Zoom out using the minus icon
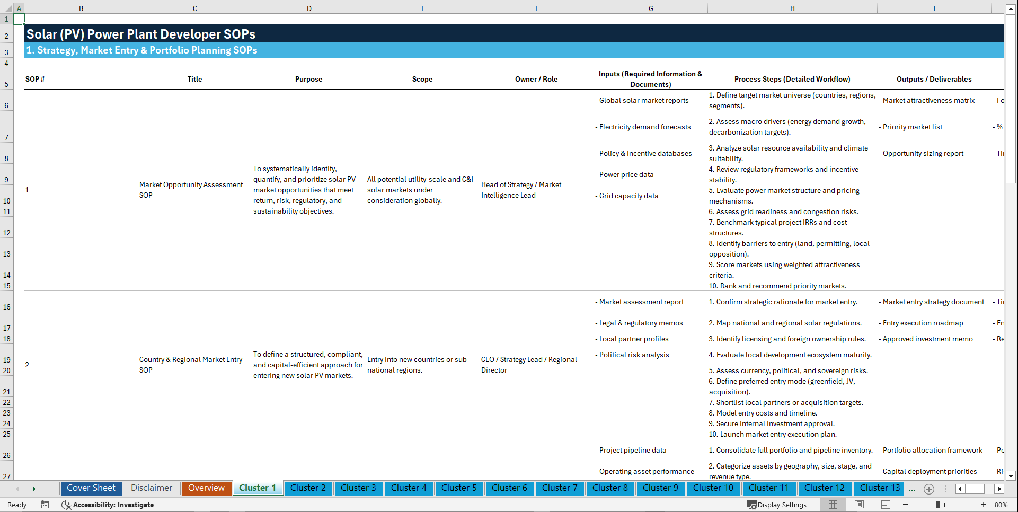 (905, 505)
